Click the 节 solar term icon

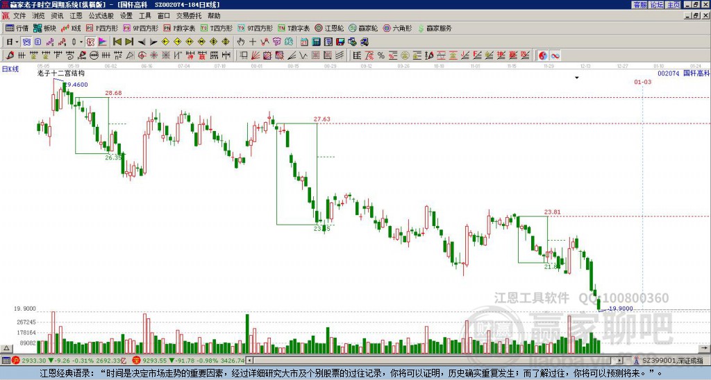[x=276, y=42]
